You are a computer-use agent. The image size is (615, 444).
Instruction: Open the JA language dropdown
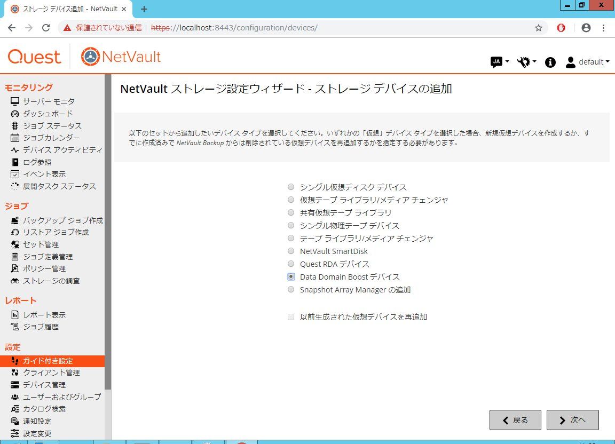(x=500, y=61)
